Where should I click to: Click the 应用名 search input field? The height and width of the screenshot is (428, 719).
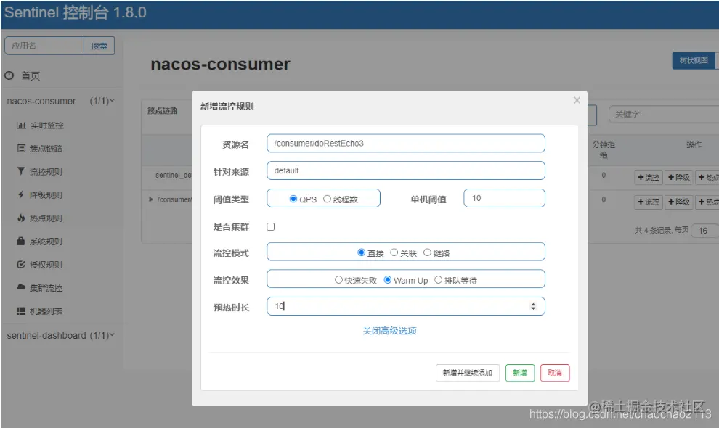pyautogui.click(x=42, y=45)
